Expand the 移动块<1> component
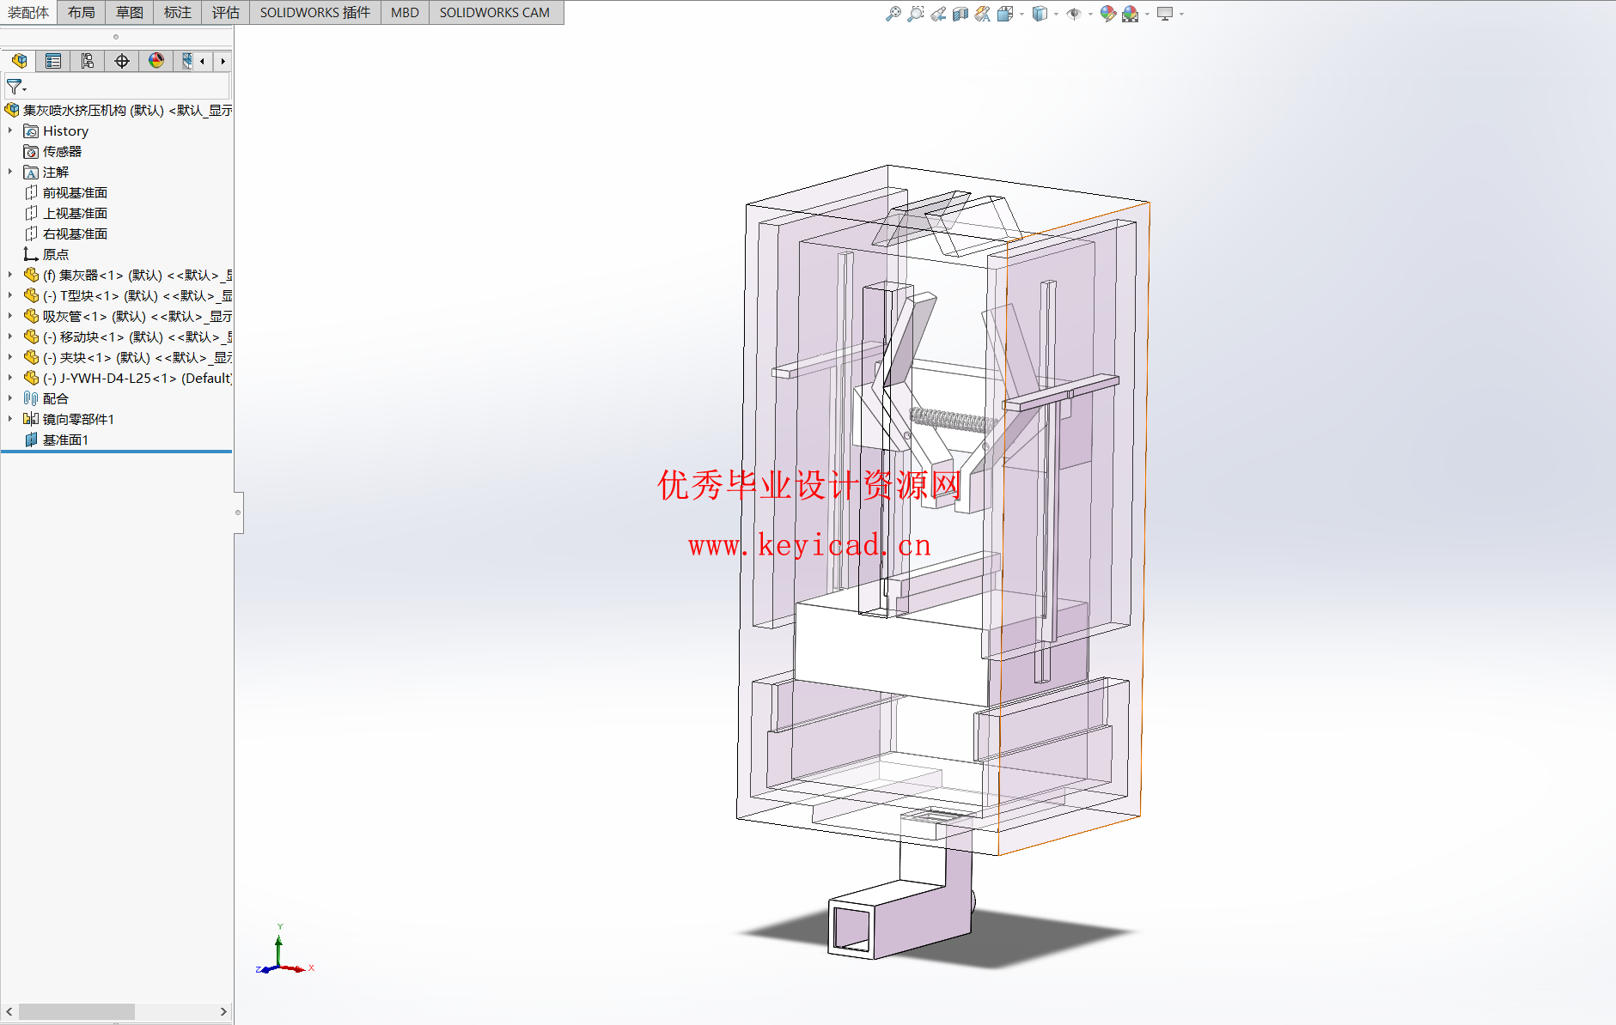The image size is (1616, 1025). coord(10,337)
